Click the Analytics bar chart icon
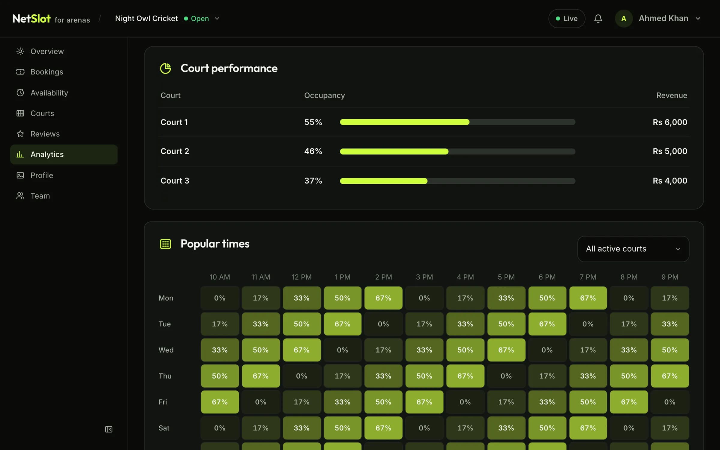Viewport: 720px width, 450px height. coord(20,154)
